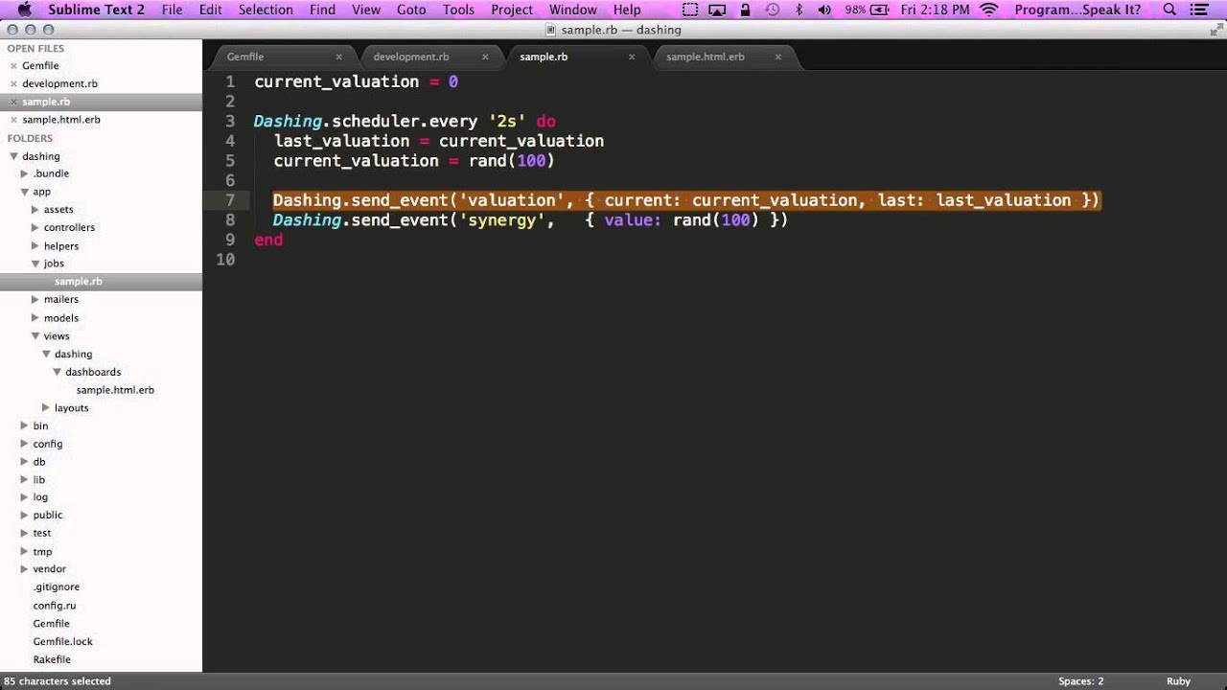This screenshot has width=1227, height=690.
Task: Open Gemfile.lock in the sidebar
Action: (63, 641)
